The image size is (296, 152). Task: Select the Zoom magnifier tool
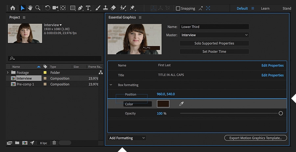point(38,8)
